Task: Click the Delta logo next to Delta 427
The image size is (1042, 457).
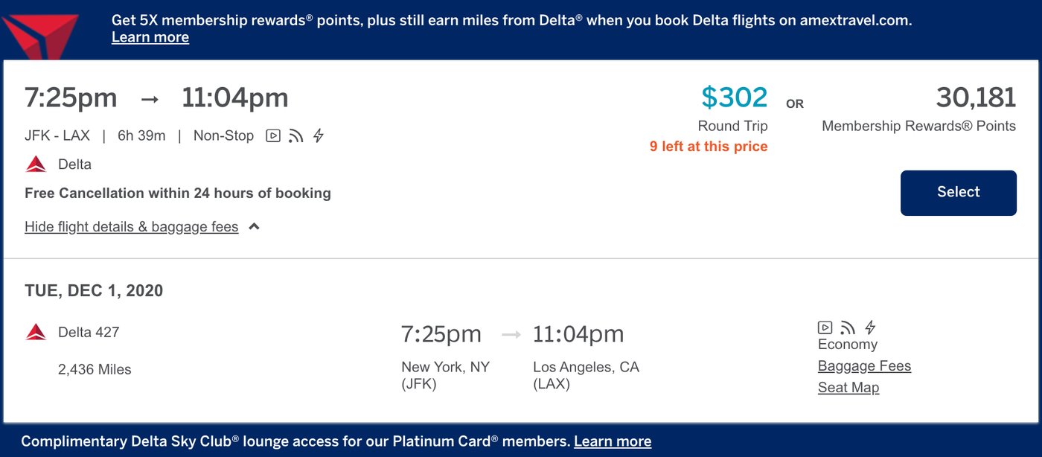Action: [34, 333]
